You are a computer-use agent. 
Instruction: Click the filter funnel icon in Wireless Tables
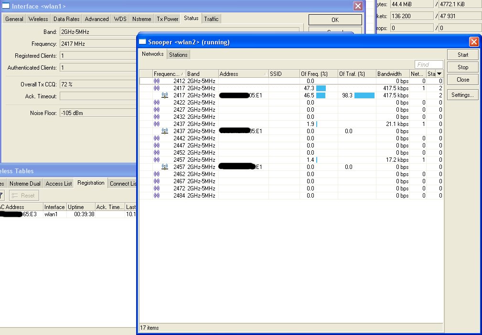pyautogui.click(x=2, y=195)
